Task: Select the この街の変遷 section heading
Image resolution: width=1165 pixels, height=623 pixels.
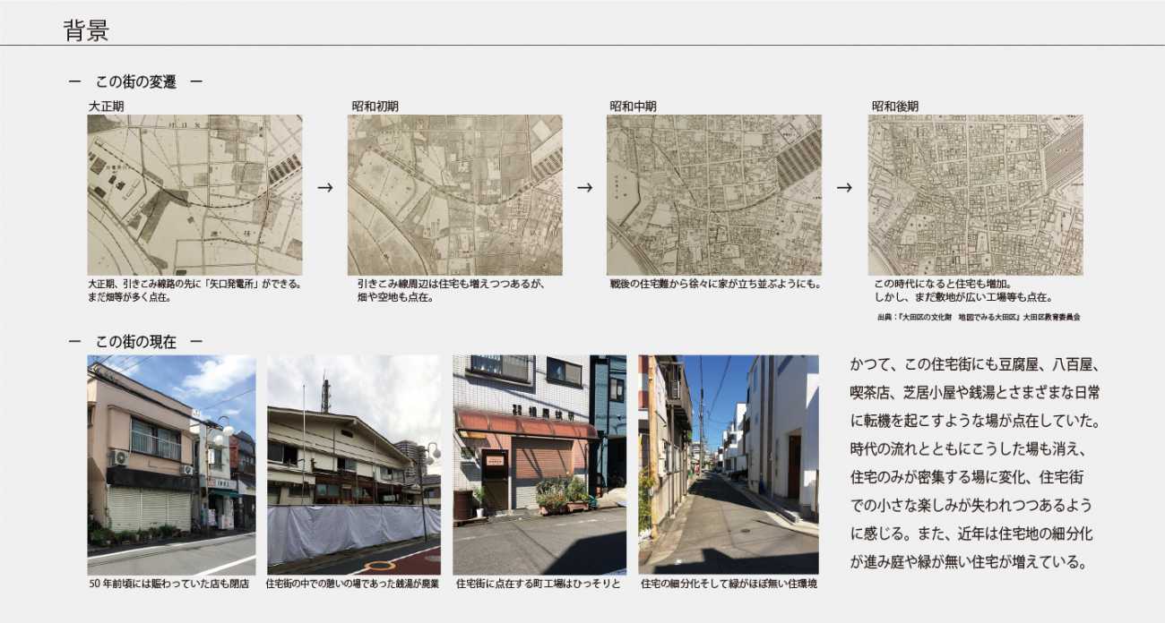Action: click(x=135, y=82)
